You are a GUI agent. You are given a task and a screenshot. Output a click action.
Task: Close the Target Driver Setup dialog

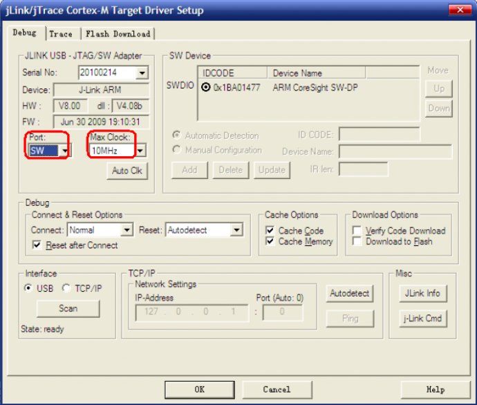point(460,10)
